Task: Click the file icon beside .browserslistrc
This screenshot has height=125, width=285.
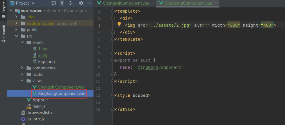Action: pyautogui.click(x=23, y=113)
